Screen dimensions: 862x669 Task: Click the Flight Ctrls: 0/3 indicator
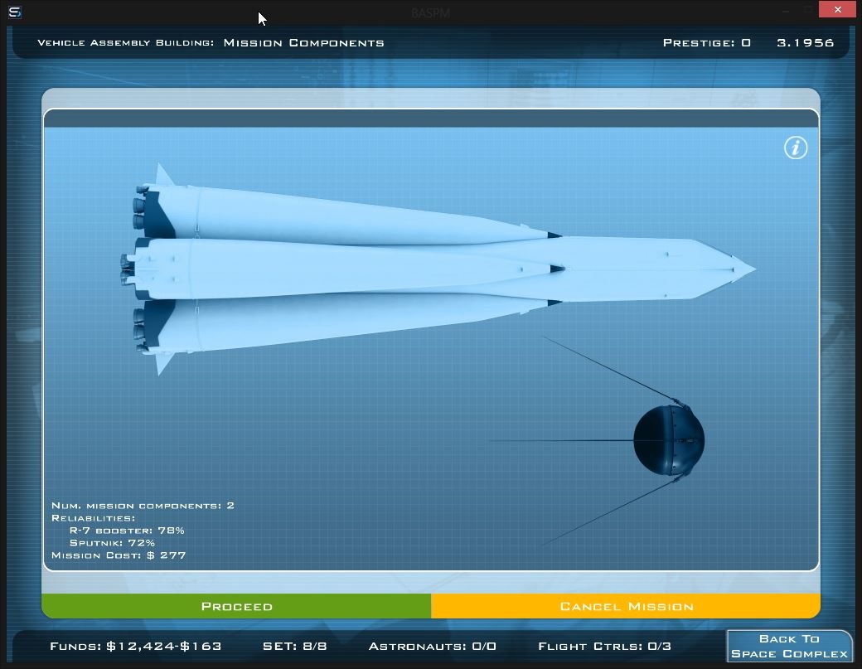pyautogui.click(x=604, y=646)
